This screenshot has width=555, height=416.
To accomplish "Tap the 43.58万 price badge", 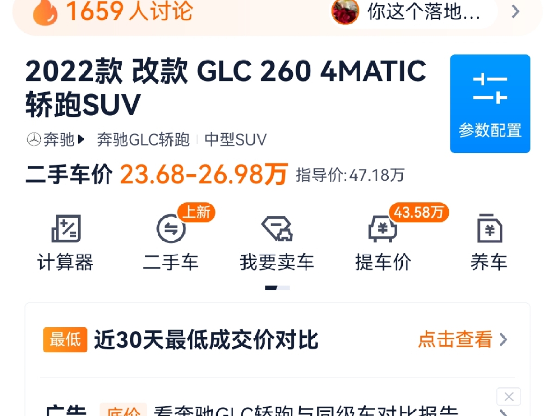I will pyautogui.click(x=419, y=212).
